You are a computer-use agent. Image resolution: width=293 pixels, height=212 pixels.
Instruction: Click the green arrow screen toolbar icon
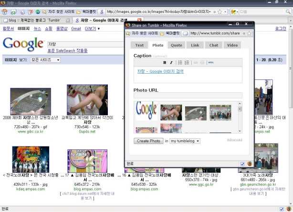(13, 12)
